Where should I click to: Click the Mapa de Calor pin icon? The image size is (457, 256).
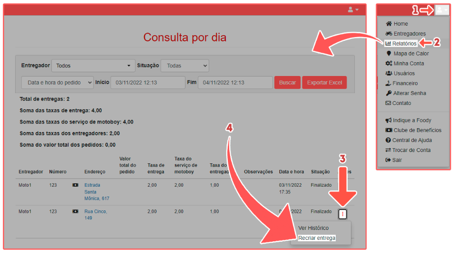pyautogui.click(x=389, y=54)
